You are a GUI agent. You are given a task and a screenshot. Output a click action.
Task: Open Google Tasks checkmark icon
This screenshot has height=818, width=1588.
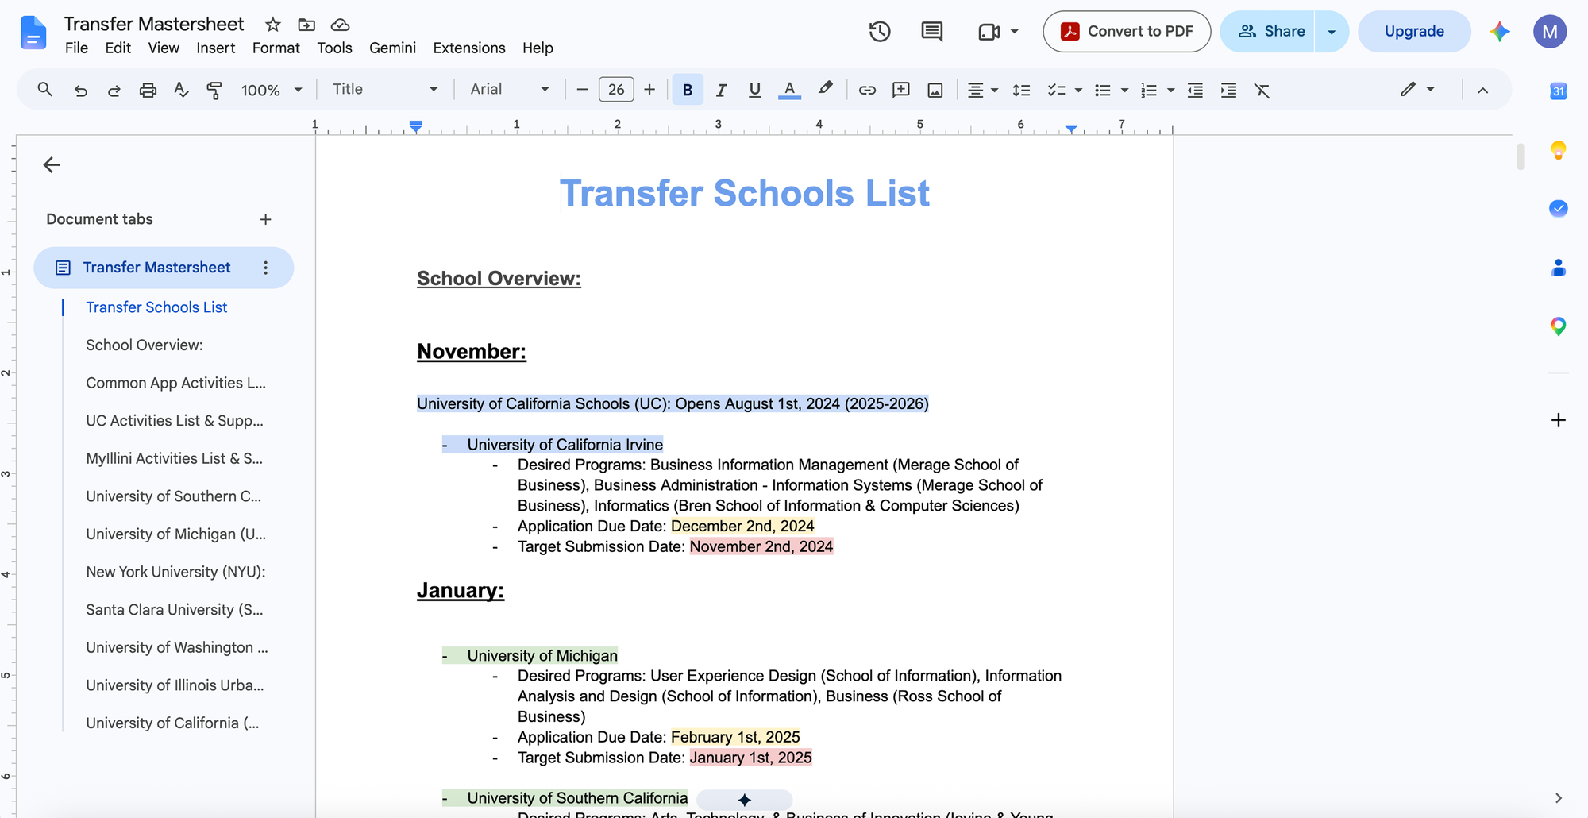tap(1558, 209)
